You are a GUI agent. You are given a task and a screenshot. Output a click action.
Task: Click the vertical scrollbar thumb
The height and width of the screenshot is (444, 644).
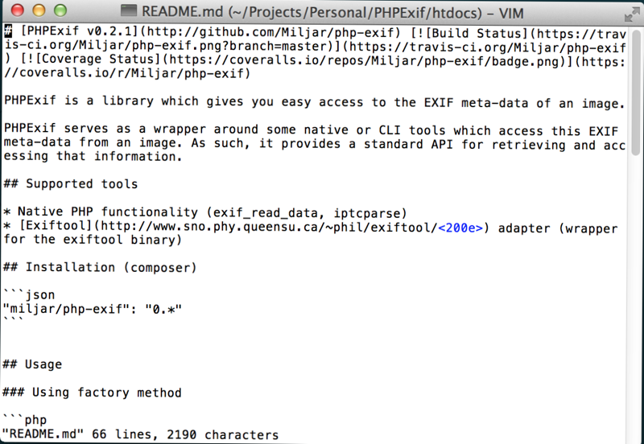(636, 89)
